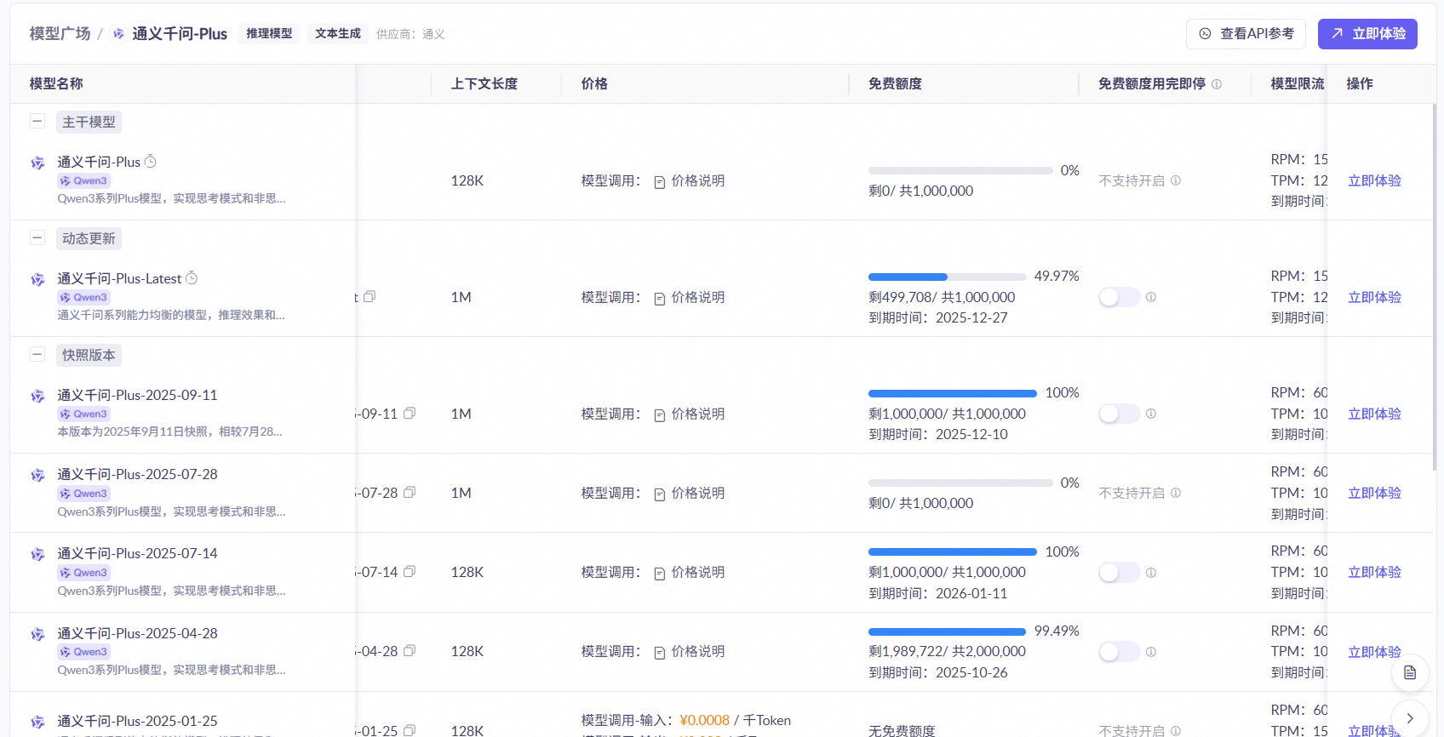Click info icon beside 不支持开启 in 2025-07-28 row
The width and height of the screenshot is (1444, 737).
[1176, 493]
